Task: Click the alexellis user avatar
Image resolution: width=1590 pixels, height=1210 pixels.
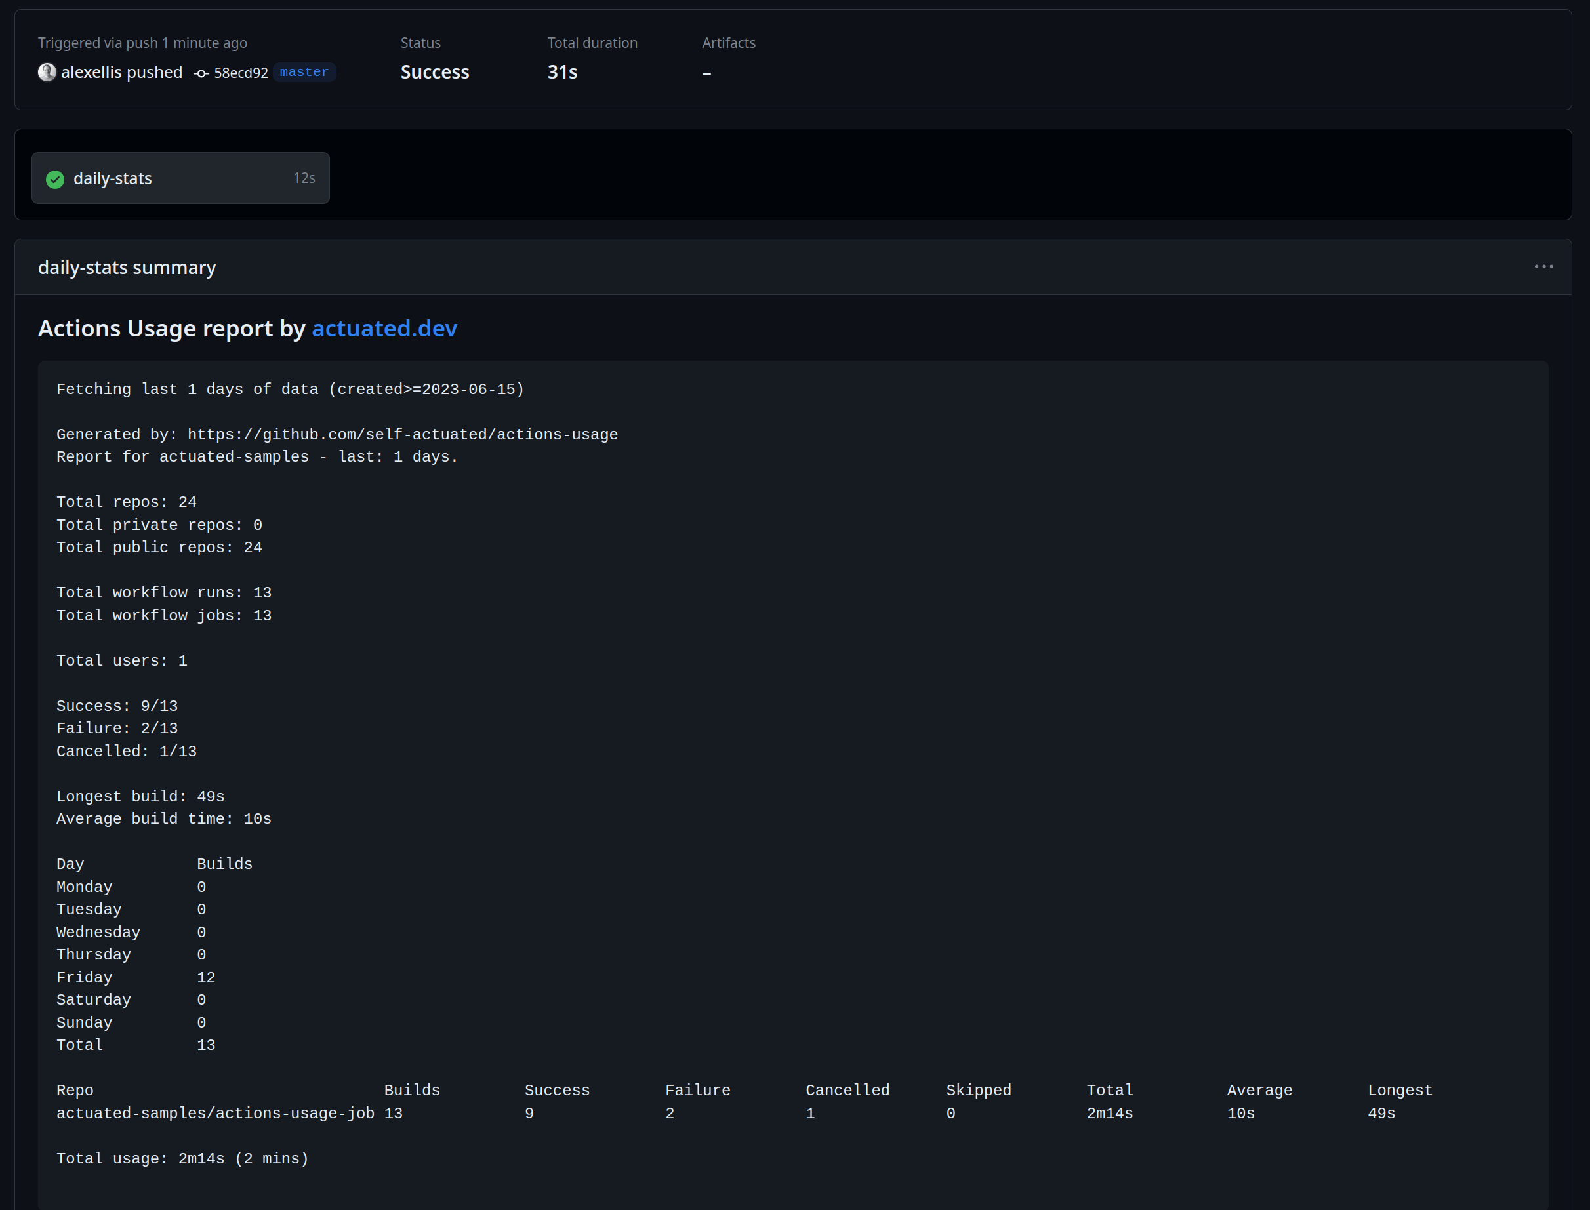Action: click(47, 72)
